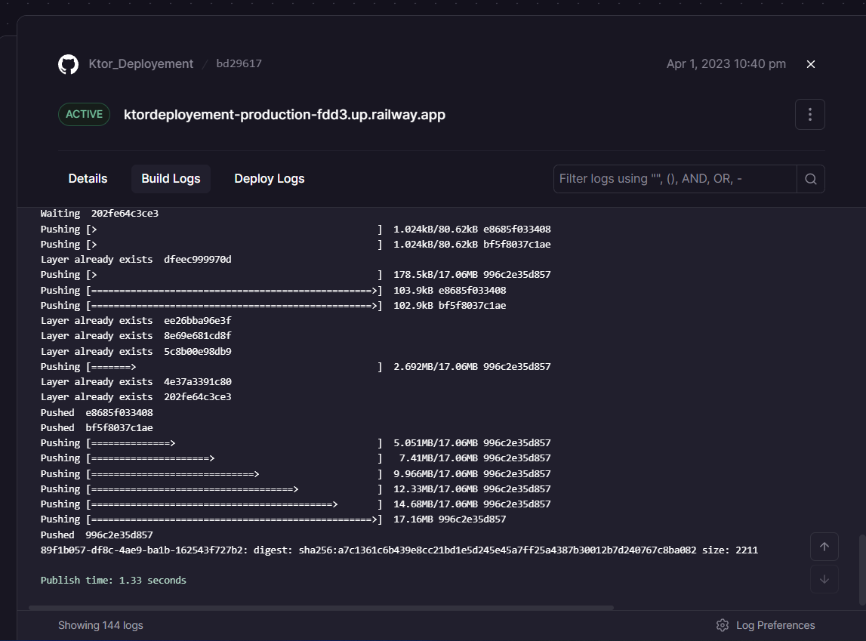Screen dimensions: 866x641
Task: Open the commit bd29617 link
Action: (x=239, y=64)
